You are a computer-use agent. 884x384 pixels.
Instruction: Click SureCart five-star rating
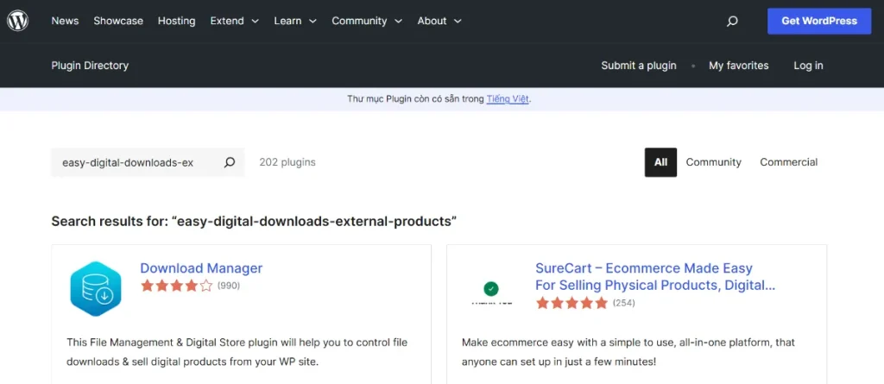click(571, 303)
